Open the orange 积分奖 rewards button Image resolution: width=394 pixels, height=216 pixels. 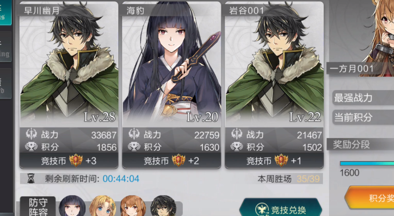pos(370,198)
